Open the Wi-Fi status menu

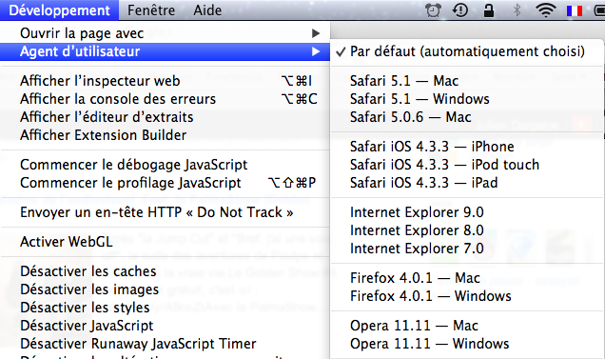tap(546, 10)
